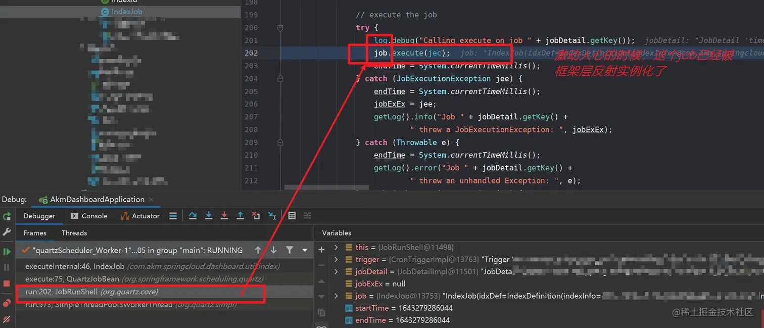The image size is (764, 328).
Task: Select the Frames tab
Action: 35,233
